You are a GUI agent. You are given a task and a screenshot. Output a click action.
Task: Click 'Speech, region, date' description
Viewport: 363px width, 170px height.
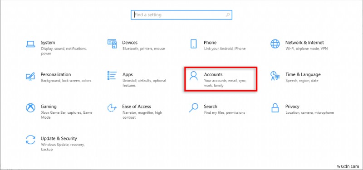coord(302,81)
